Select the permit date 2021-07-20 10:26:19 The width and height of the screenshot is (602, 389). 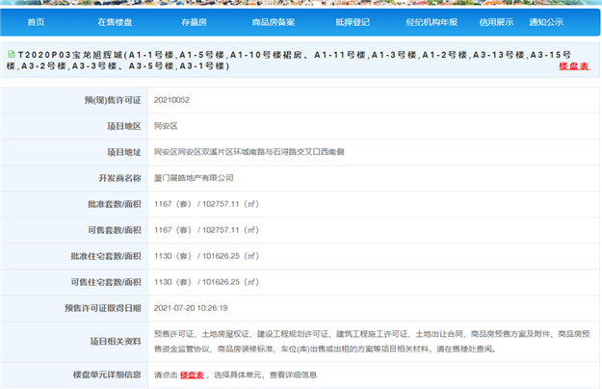pyautogui.click(x=191, y=308)
